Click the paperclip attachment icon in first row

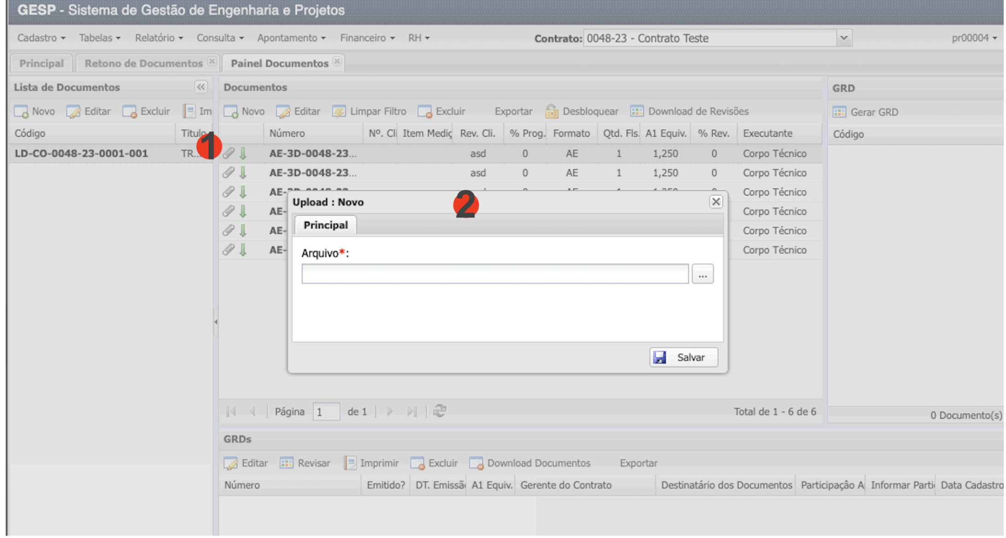(x=228, y=154)
